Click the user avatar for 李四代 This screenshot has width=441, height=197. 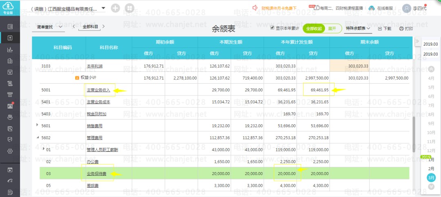(x=407, y=8)
